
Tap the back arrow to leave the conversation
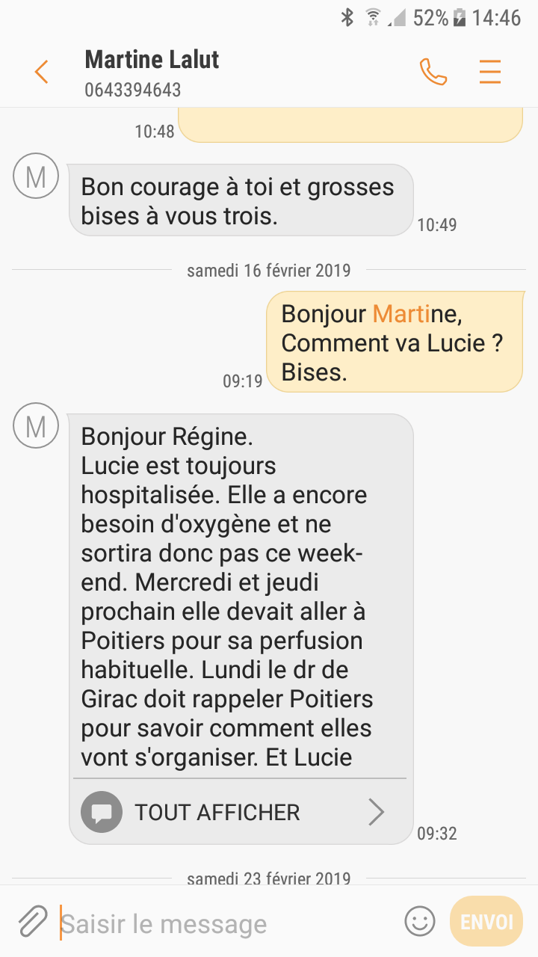click(41, 72)
